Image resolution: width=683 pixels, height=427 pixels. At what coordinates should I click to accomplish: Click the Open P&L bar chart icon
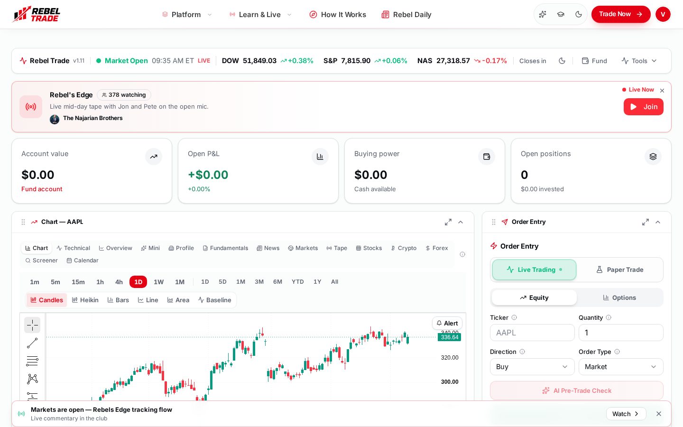320,157
